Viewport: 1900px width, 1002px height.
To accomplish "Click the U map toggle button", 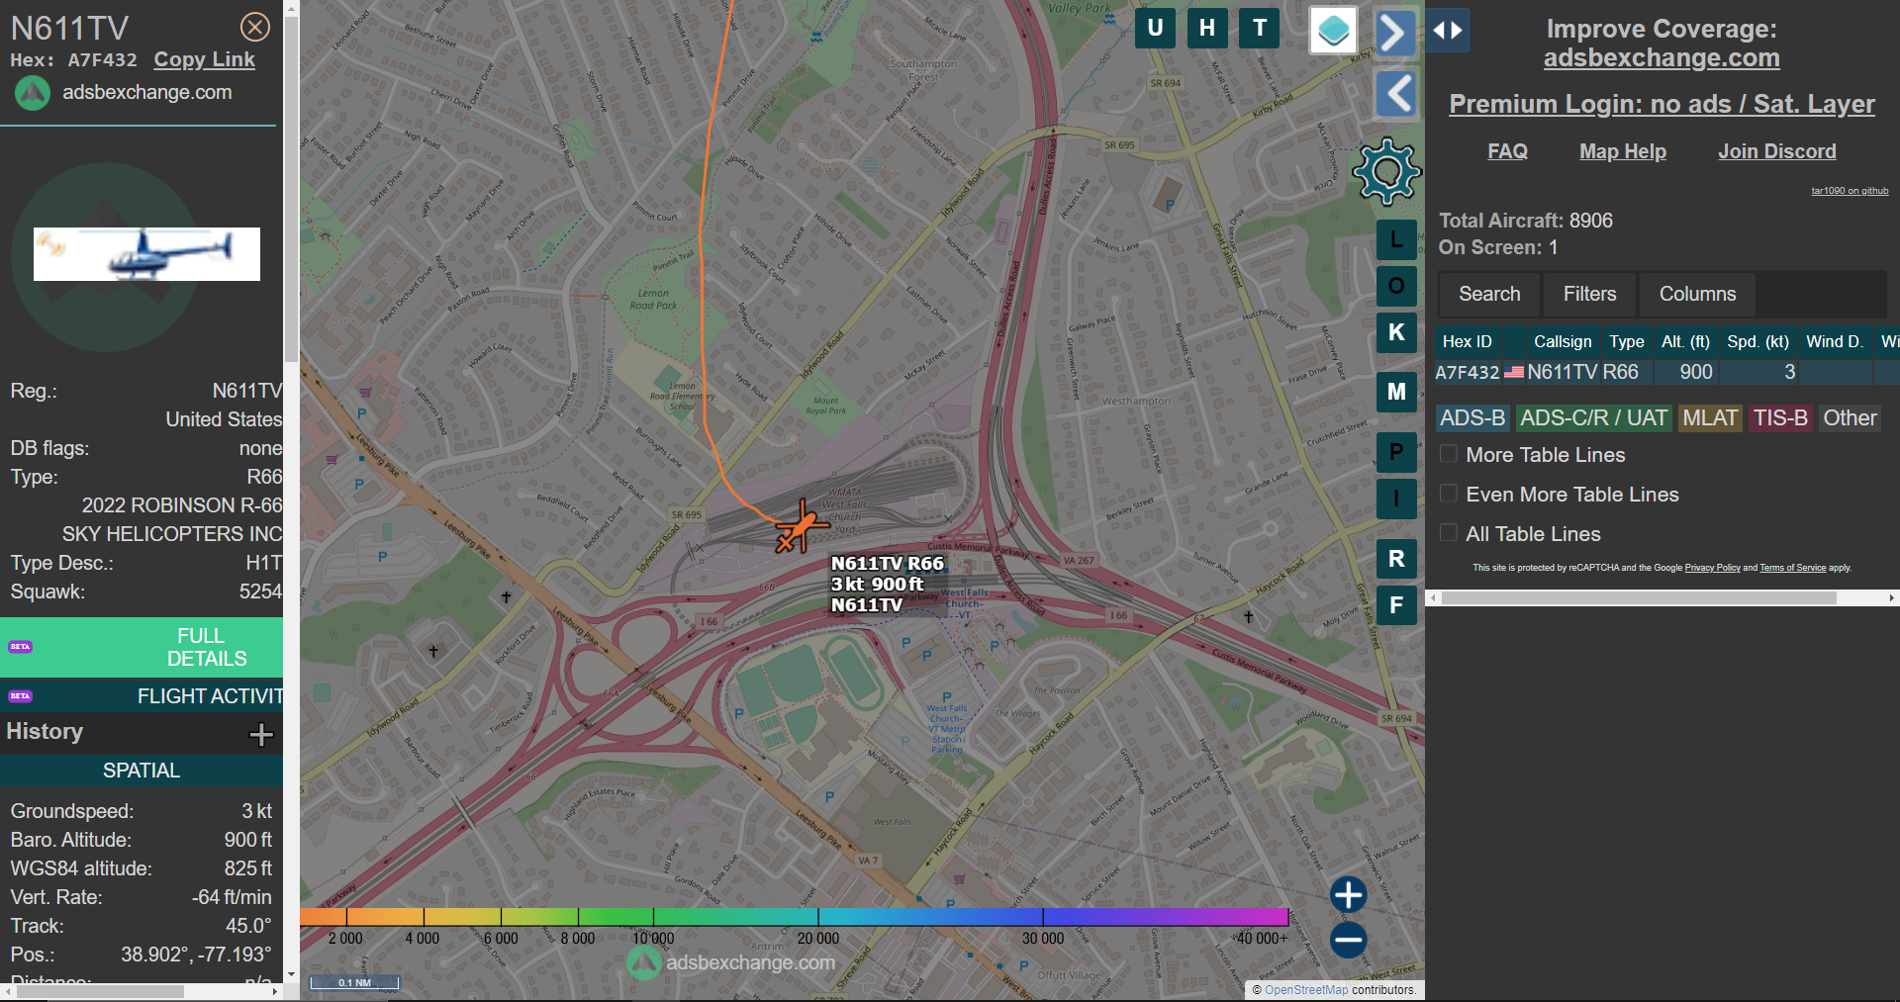I will (1155, 28).
